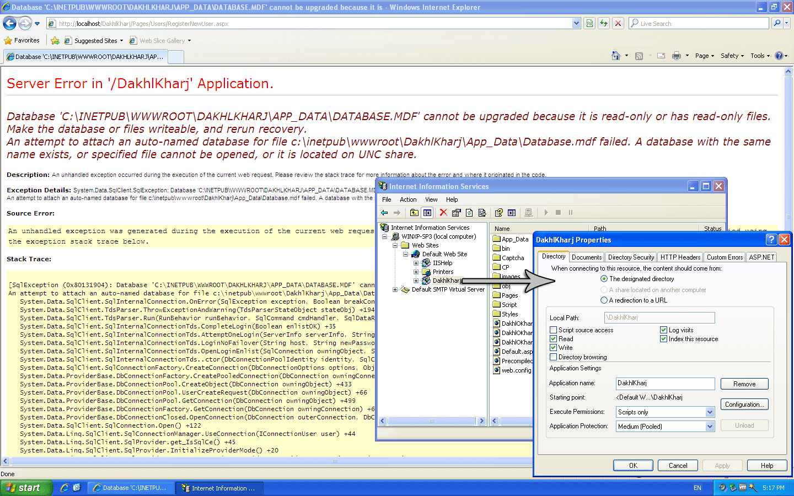Expand Default SMTP Virtual Server node
794x496 pixels.
click(395, 289)
